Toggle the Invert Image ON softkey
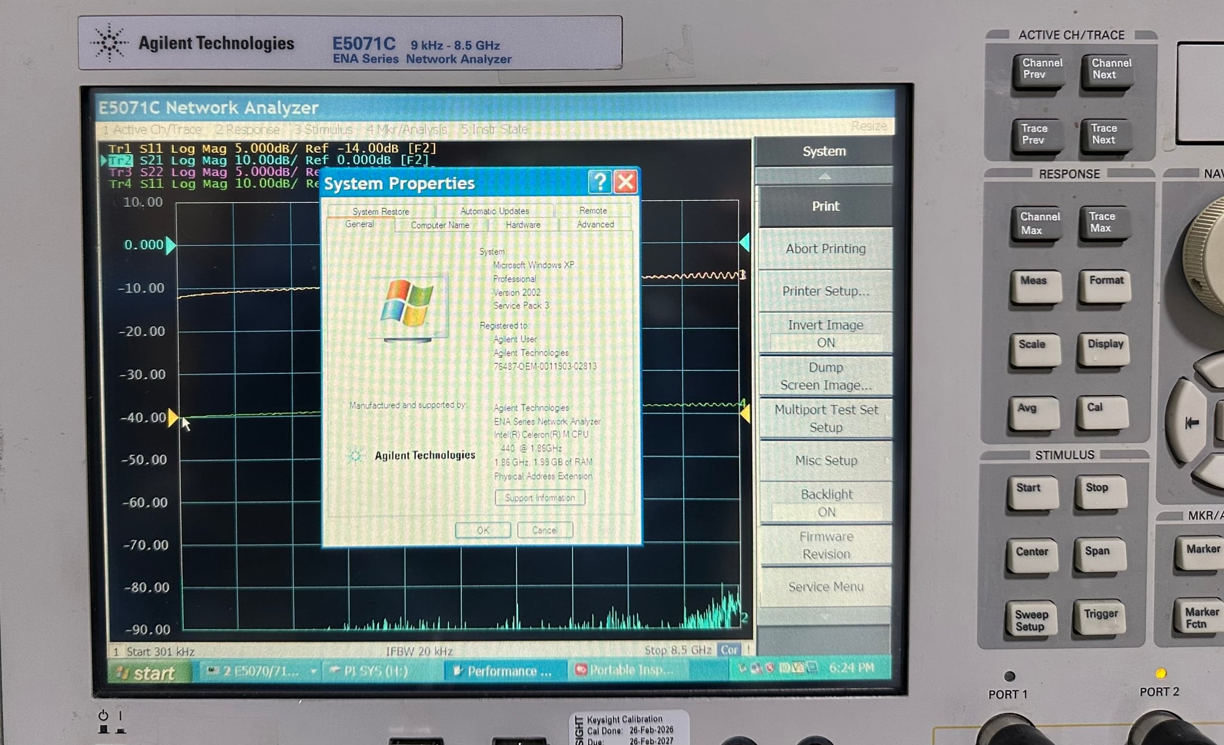 tap(825, 333)
